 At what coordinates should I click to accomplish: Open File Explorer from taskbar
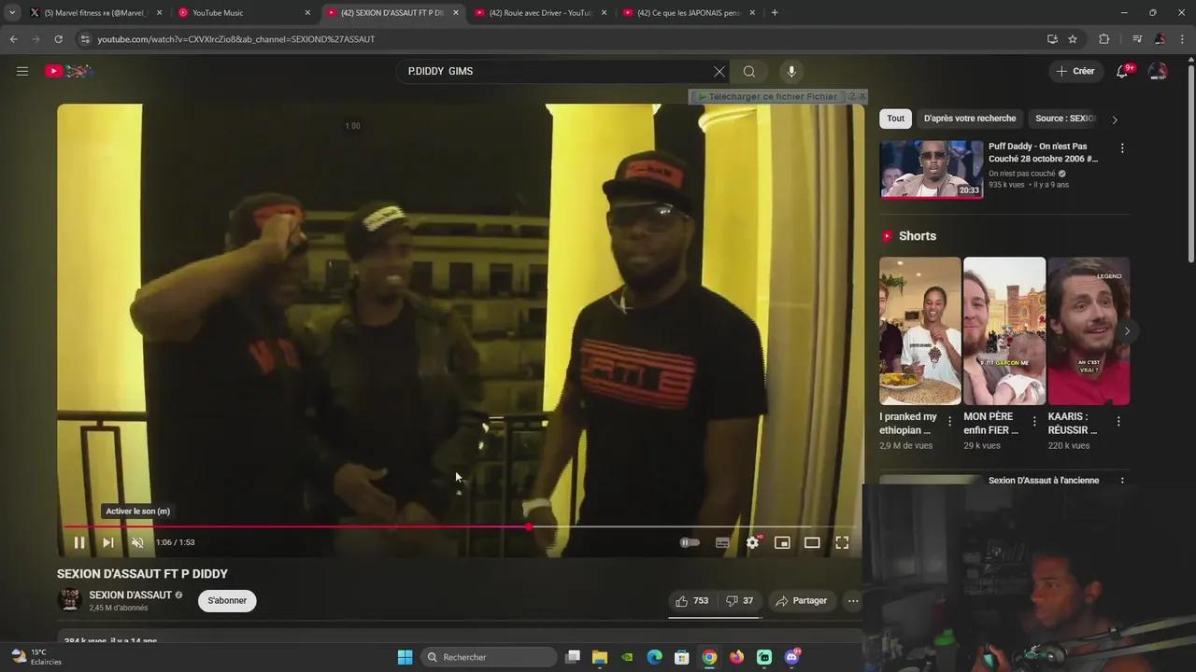(600, 657)
